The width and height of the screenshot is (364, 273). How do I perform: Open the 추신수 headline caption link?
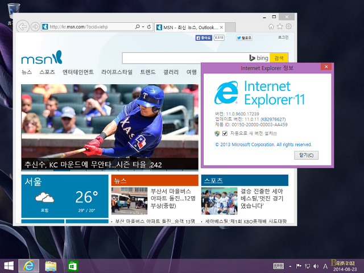coord(93,164)
